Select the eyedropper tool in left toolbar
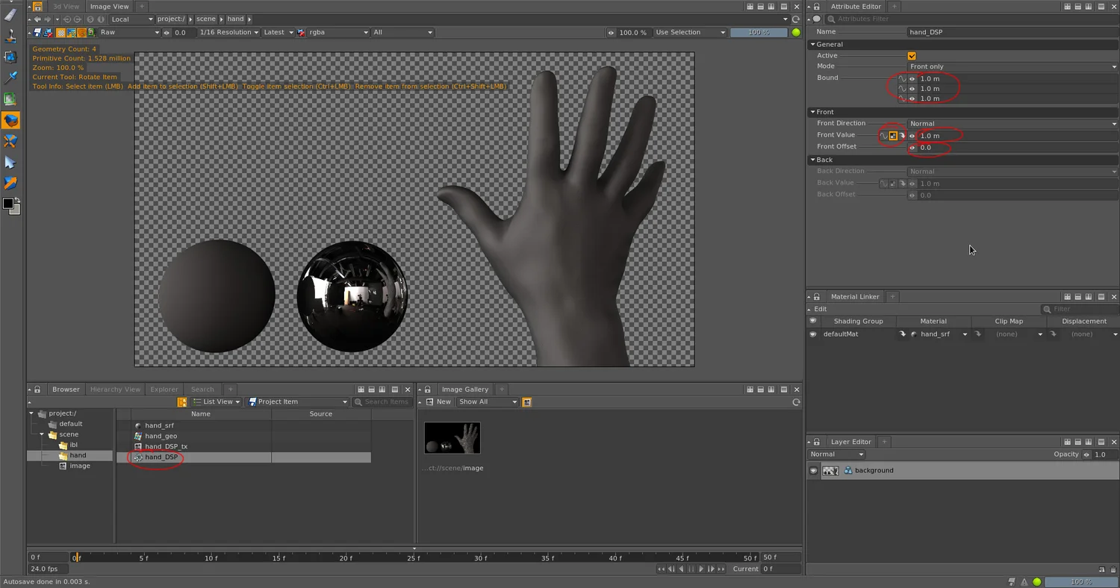Image resolution: width=1120 pixels, height=588 pixels. coord(10,78)
